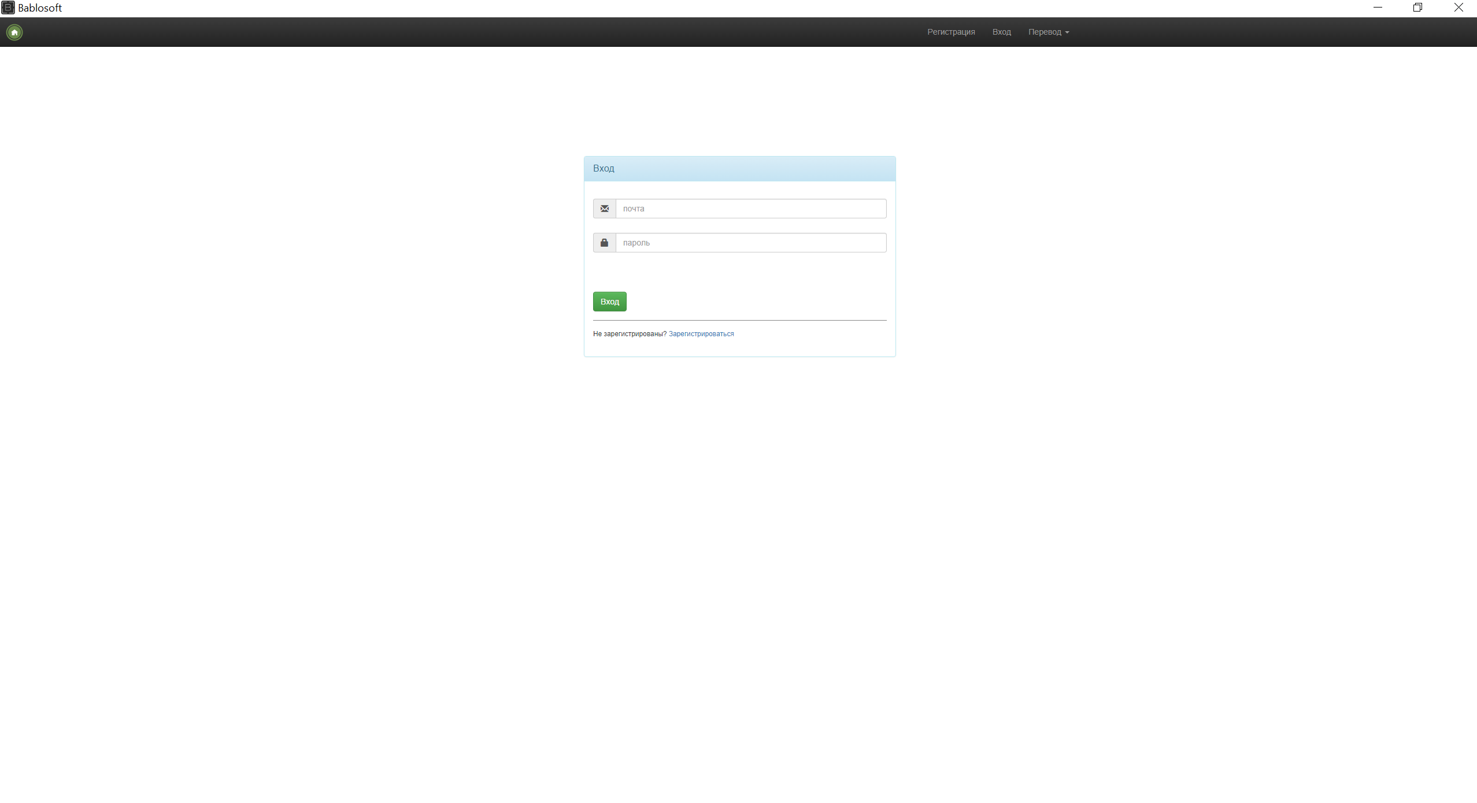Click the padlock icon beside password field
This screenshot has width=1477, height=803.
[604, 243]
